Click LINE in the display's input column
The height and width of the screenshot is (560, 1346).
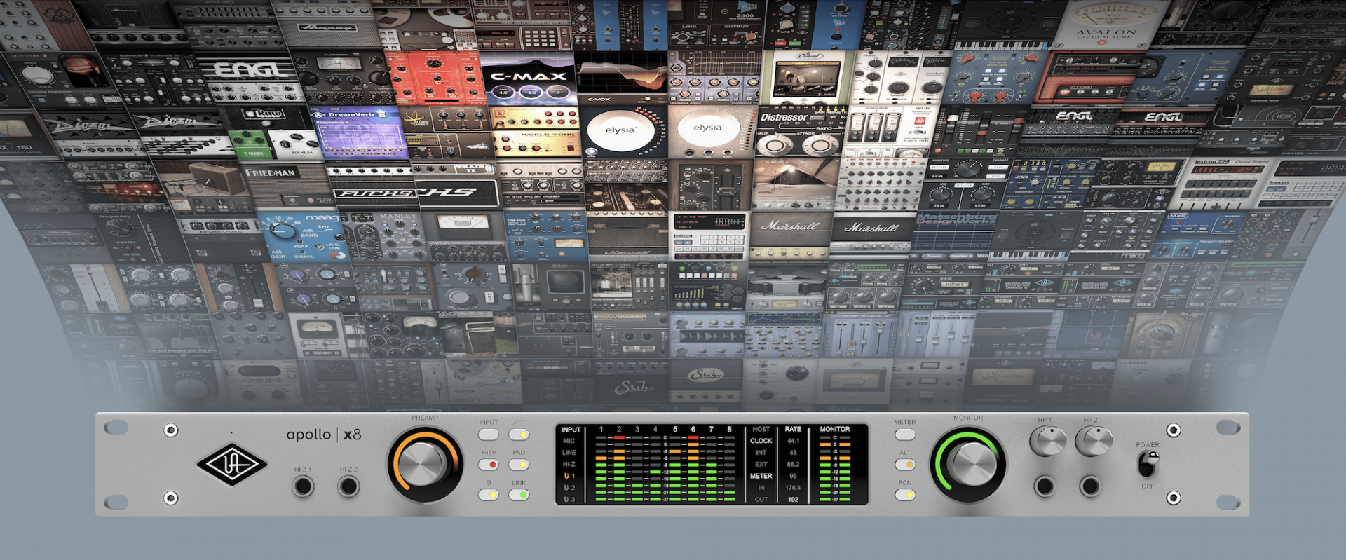click(x=569, y=453)
